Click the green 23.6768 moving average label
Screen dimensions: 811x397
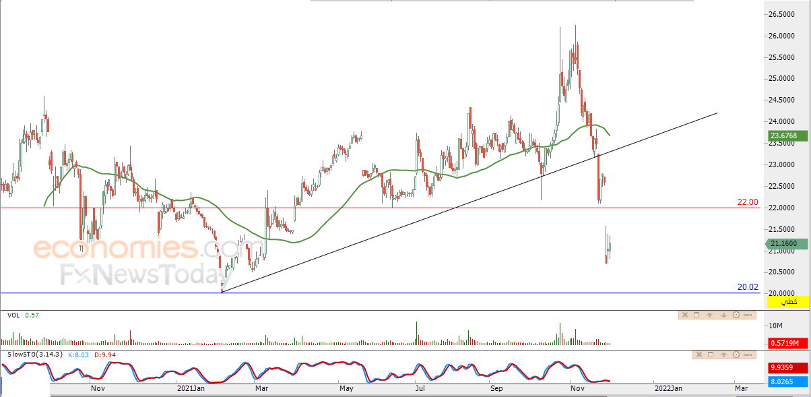[787, 137]
